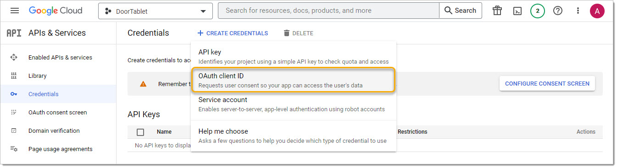Activate the Cloud Shell terminal icon

(x=517, y=11)
